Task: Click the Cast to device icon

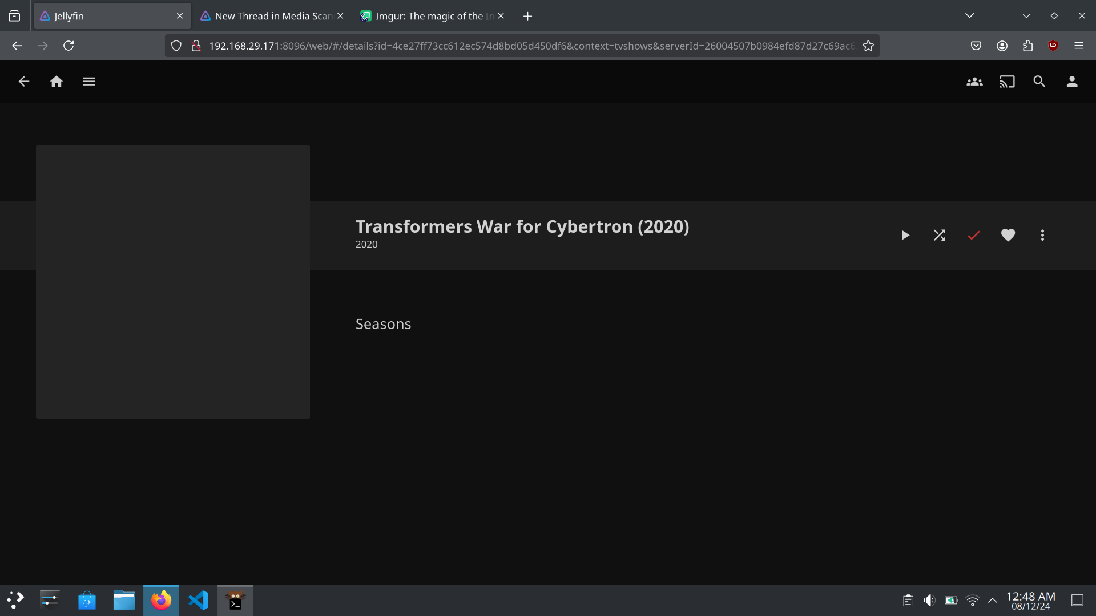Action: click(x=1007, y=82)
